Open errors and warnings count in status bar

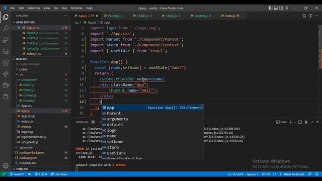pyautogui.click(x=41, y=174)
